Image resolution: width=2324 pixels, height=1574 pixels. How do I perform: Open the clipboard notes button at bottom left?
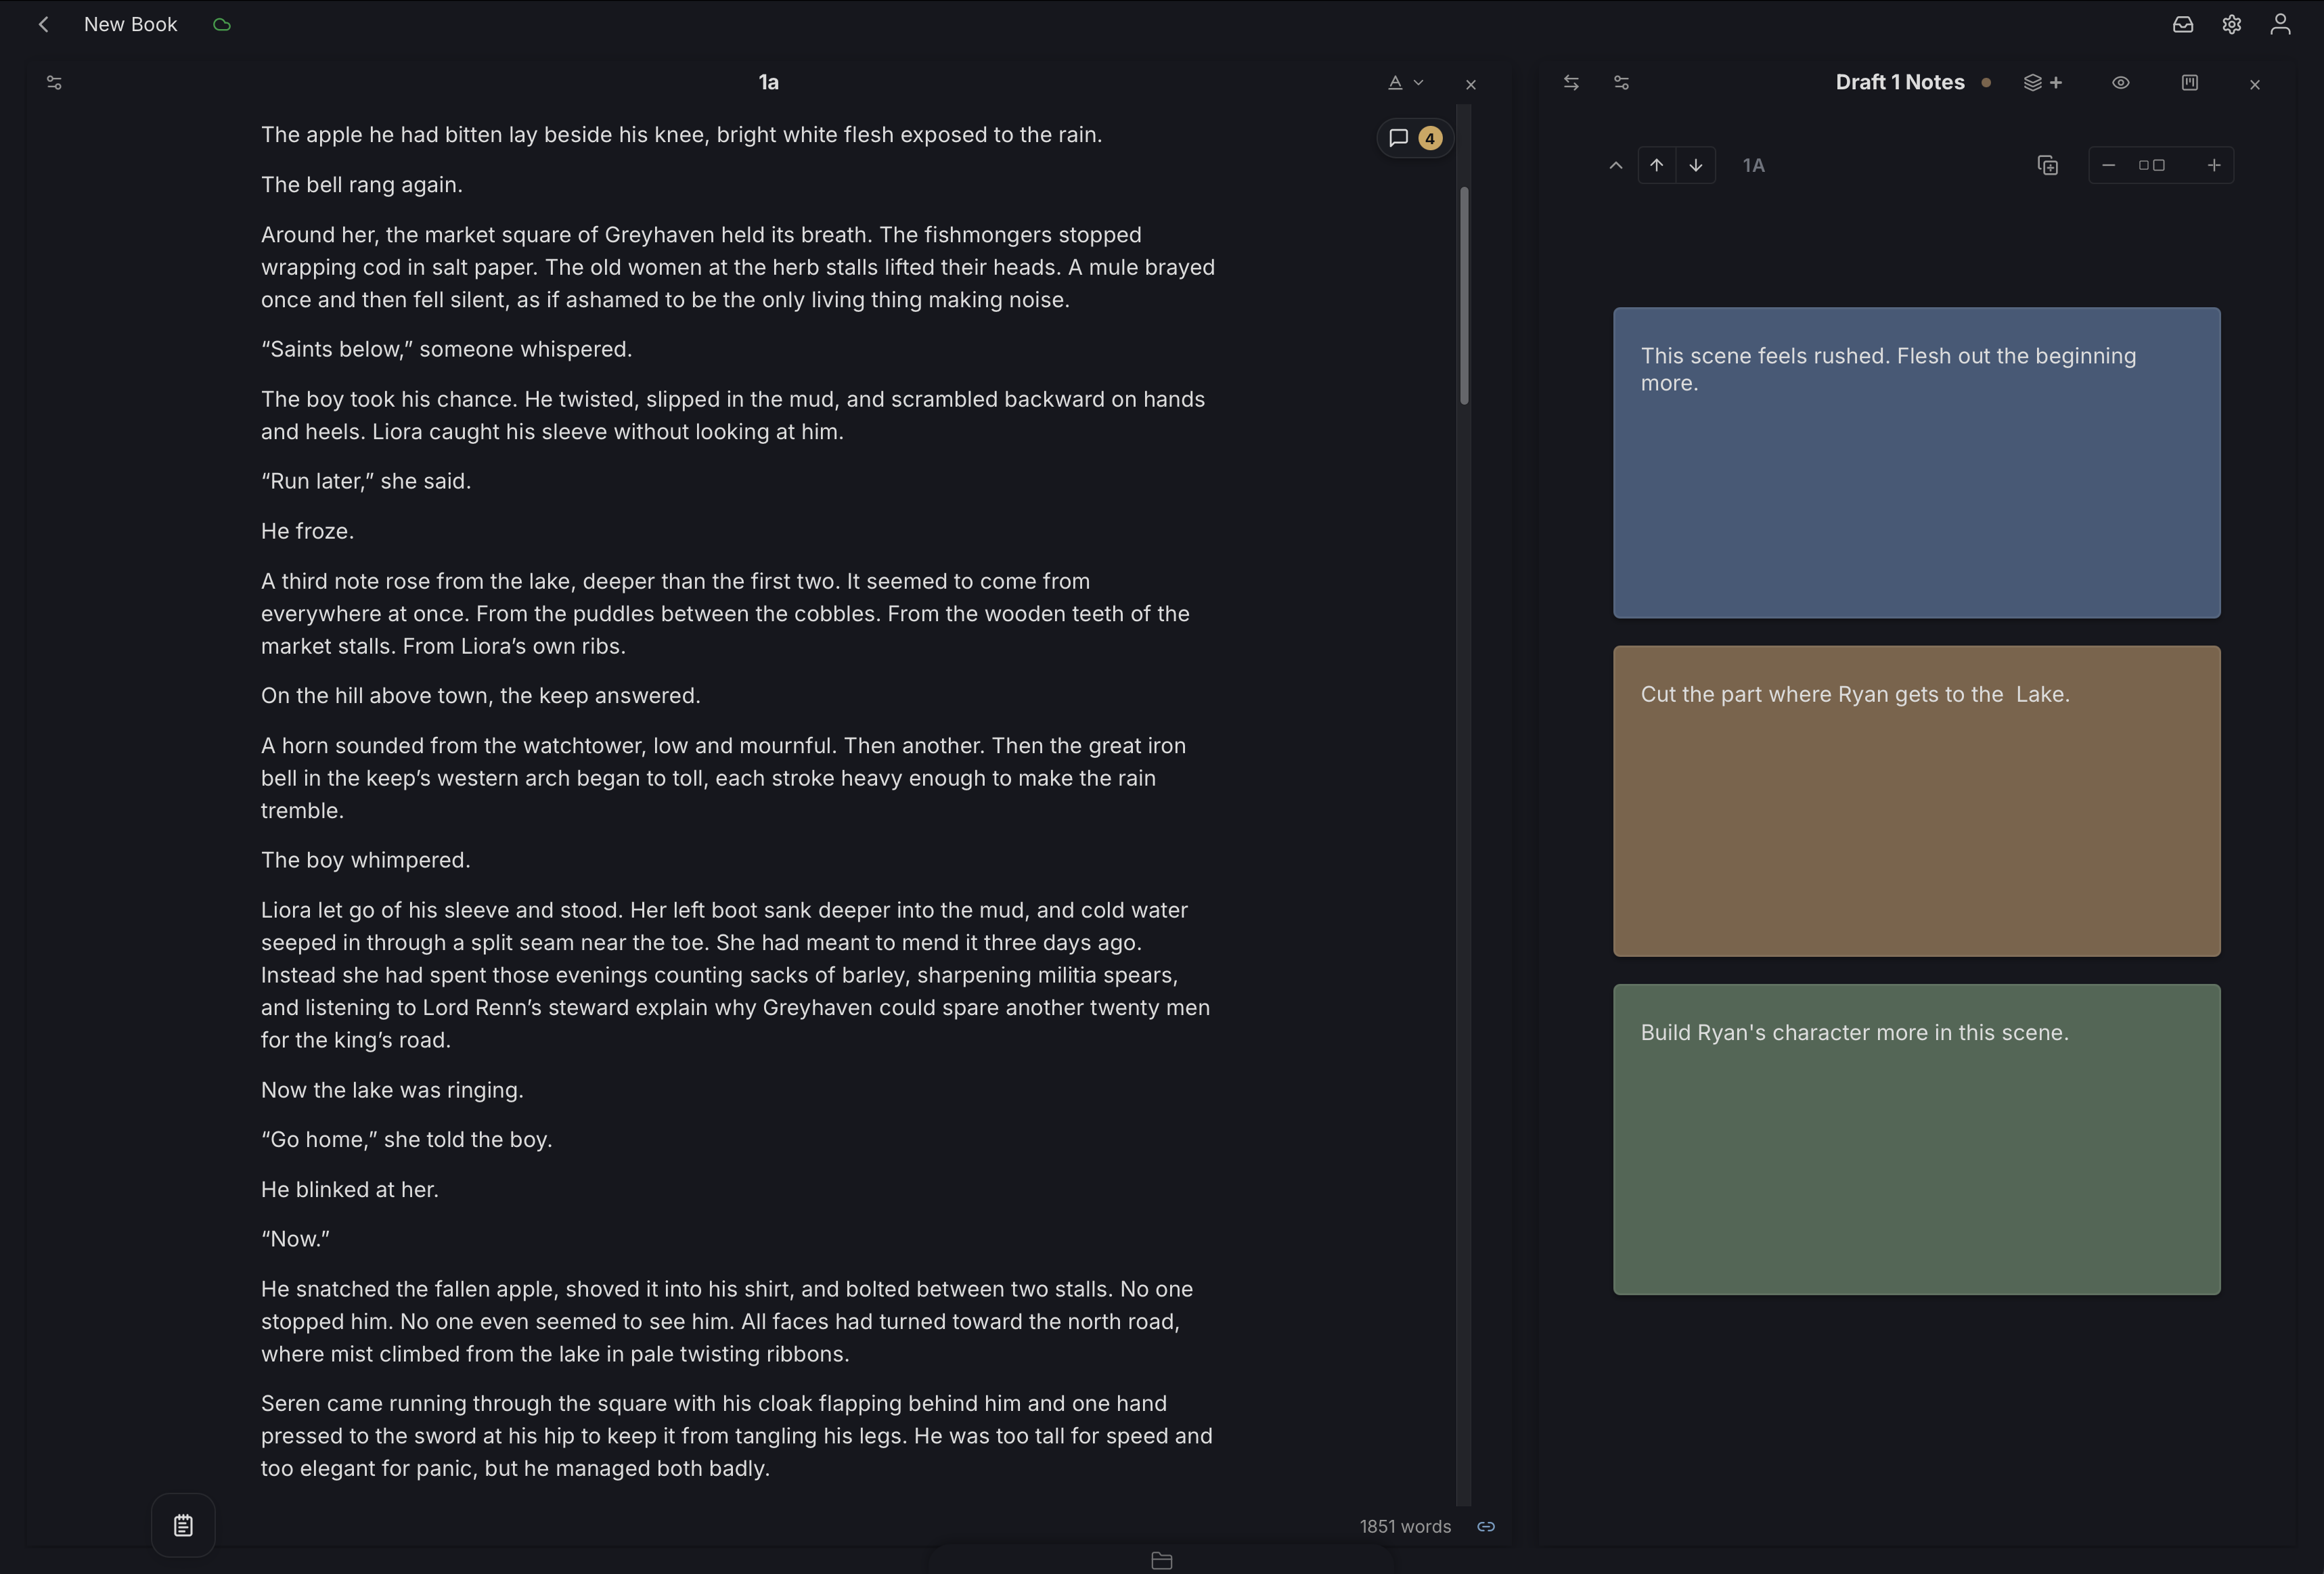pyautogui.click(x=183, y=1525)
